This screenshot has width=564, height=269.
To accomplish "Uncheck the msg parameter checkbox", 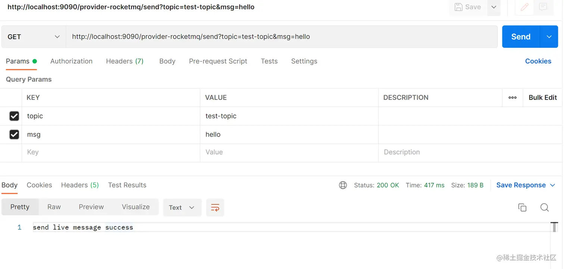I will [14, 134].
